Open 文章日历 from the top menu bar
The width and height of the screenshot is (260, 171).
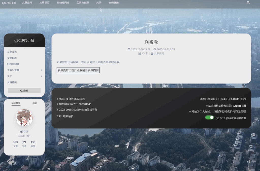[x=44, y=3]
